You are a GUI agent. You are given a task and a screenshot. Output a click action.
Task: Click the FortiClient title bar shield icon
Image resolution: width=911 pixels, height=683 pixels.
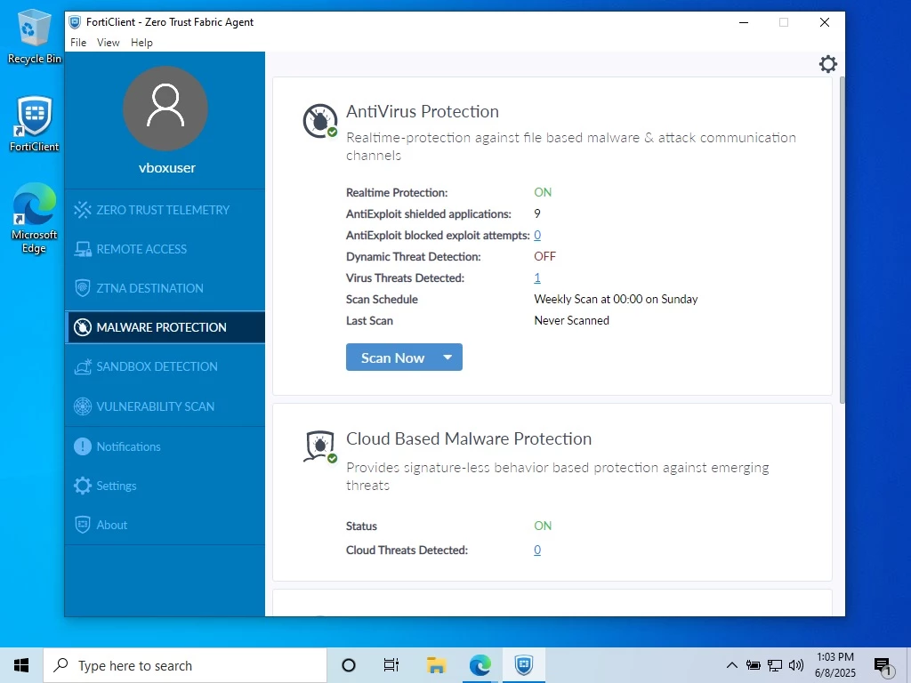(75, 22)
